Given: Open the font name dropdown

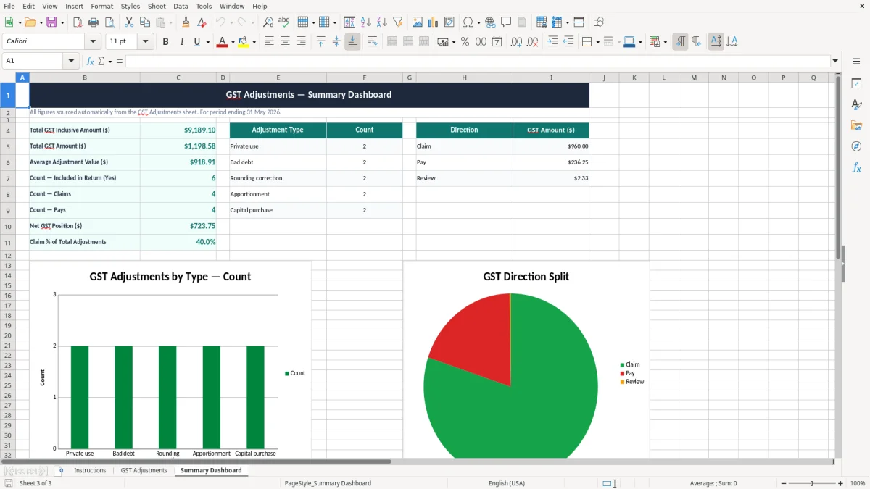Looking at the screenshot, I should pos(92,42).
